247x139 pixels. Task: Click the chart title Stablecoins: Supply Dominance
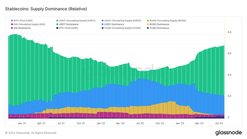click(46, 9)
